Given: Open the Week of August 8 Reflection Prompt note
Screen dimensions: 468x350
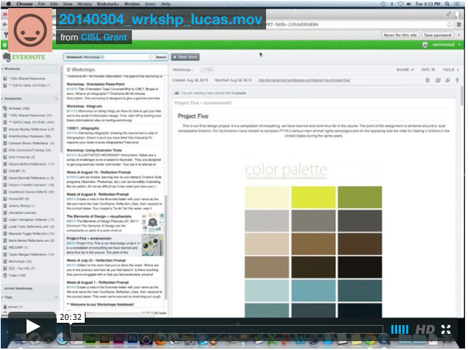Looking at the screenshot, I should tap(114, 201).
